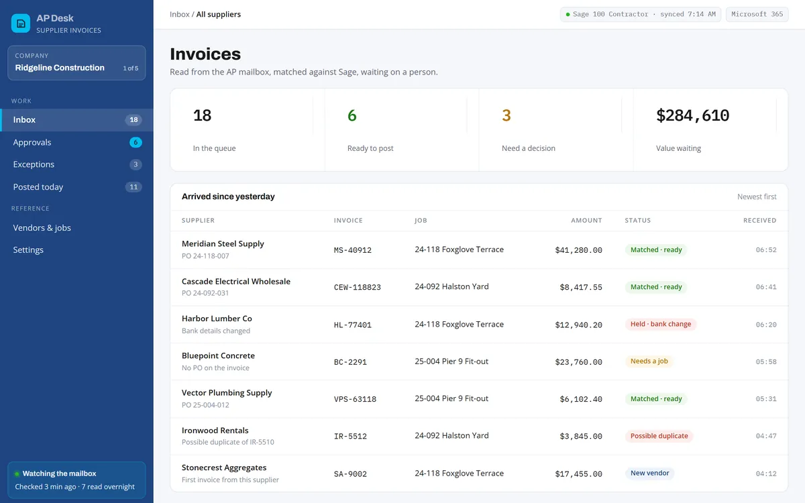Open the Cascade Electrical Wholesale invoice
This screenshot has width=805, height=503.
(479, 287)
